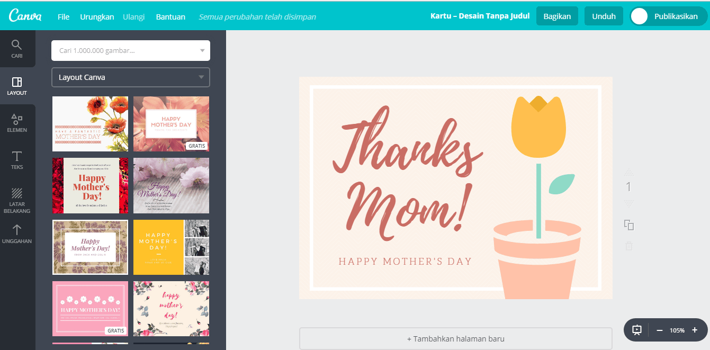Select the cream floral happy mother's day layout
This screenshot has width=710, height=350.
click(x=171, y=309)
